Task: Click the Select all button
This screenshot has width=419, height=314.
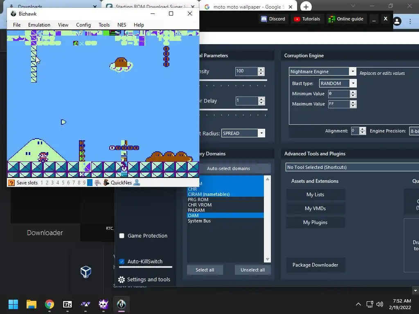Action: 205,270
